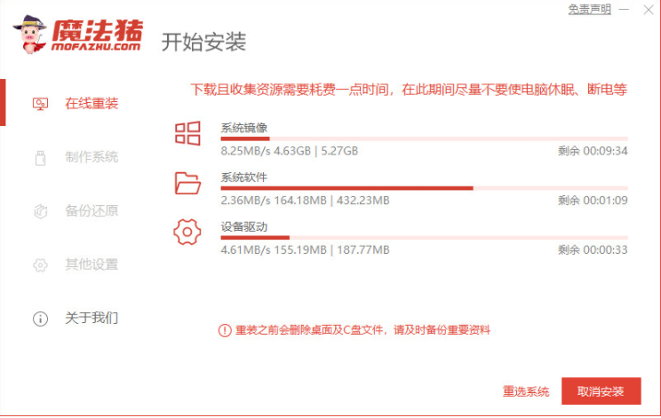Click the 在线重装 monitor icon
Viewport: 661px width, 418px height.
[x=40, y=104]
